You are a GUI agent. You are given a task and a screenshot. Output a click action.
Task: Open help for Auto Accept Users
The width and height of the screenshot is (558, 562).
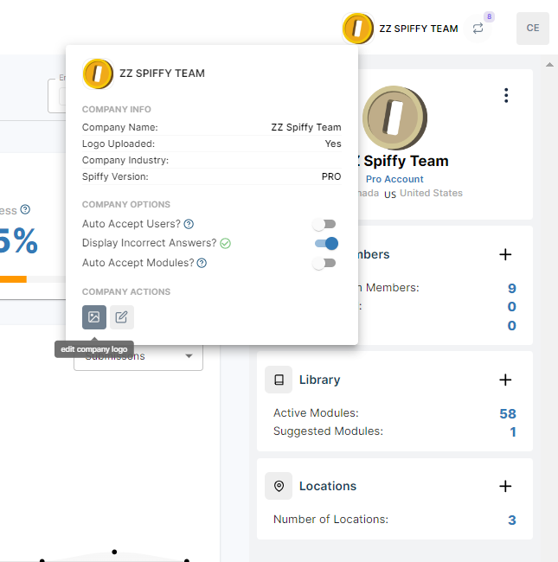coord(189,225)
